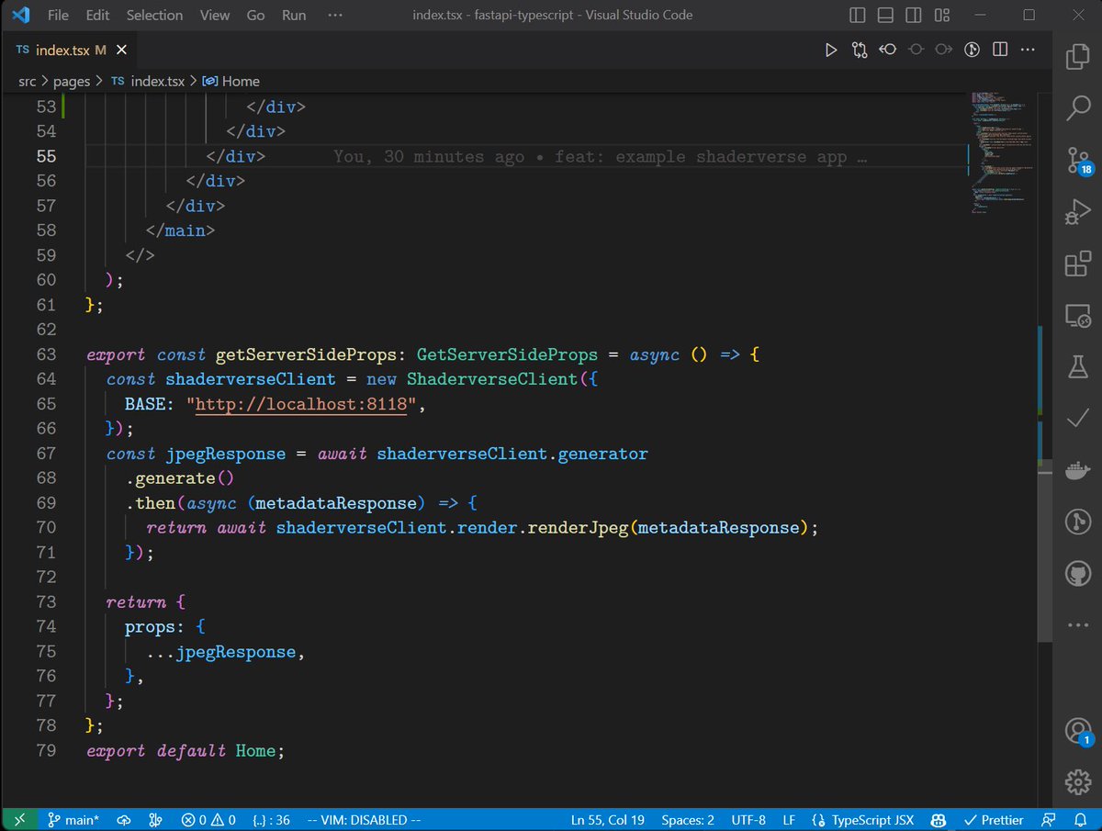The height and width of the screenshot is (831, 1102).
Task: Open changes compare icon in editor toolbar
Action: 860,50
